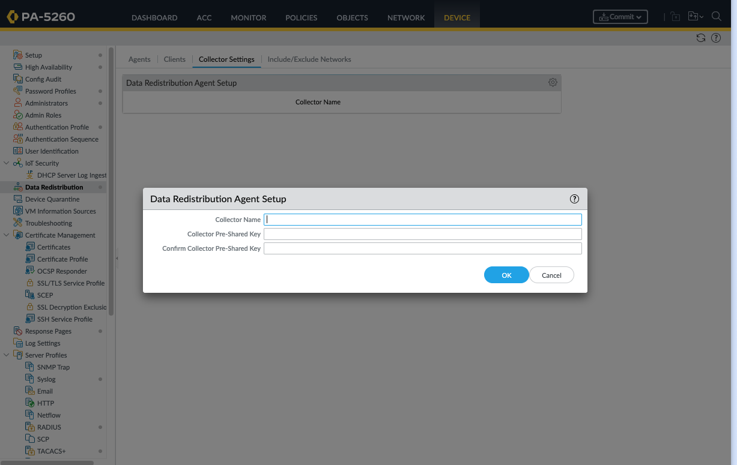Open the Clients sub-tab

tap(175, 59)
